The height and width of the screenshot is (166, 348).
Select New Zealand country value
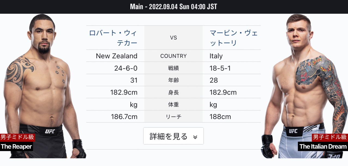[116, 56]
